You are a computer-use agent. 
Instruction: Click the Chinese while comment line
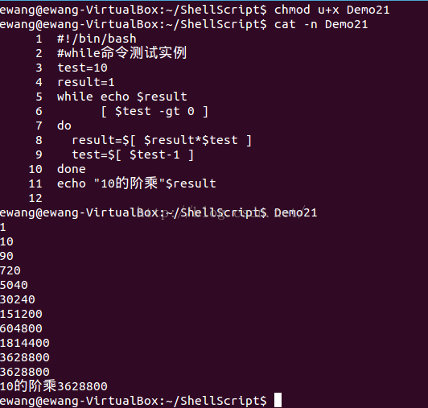(x=121, y=52)
